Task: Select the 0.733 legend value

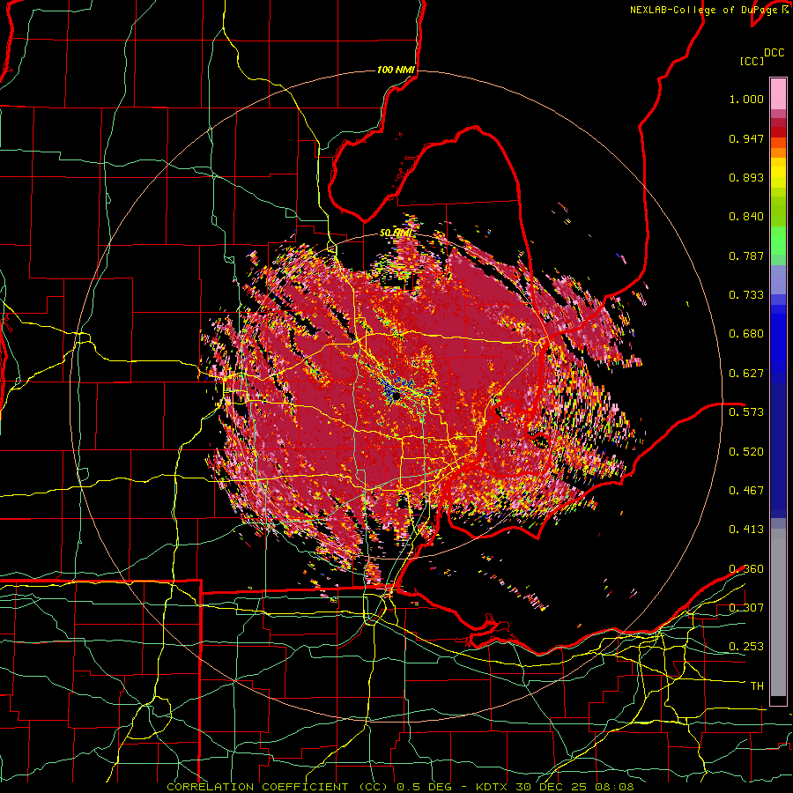Action: point(746,295)
